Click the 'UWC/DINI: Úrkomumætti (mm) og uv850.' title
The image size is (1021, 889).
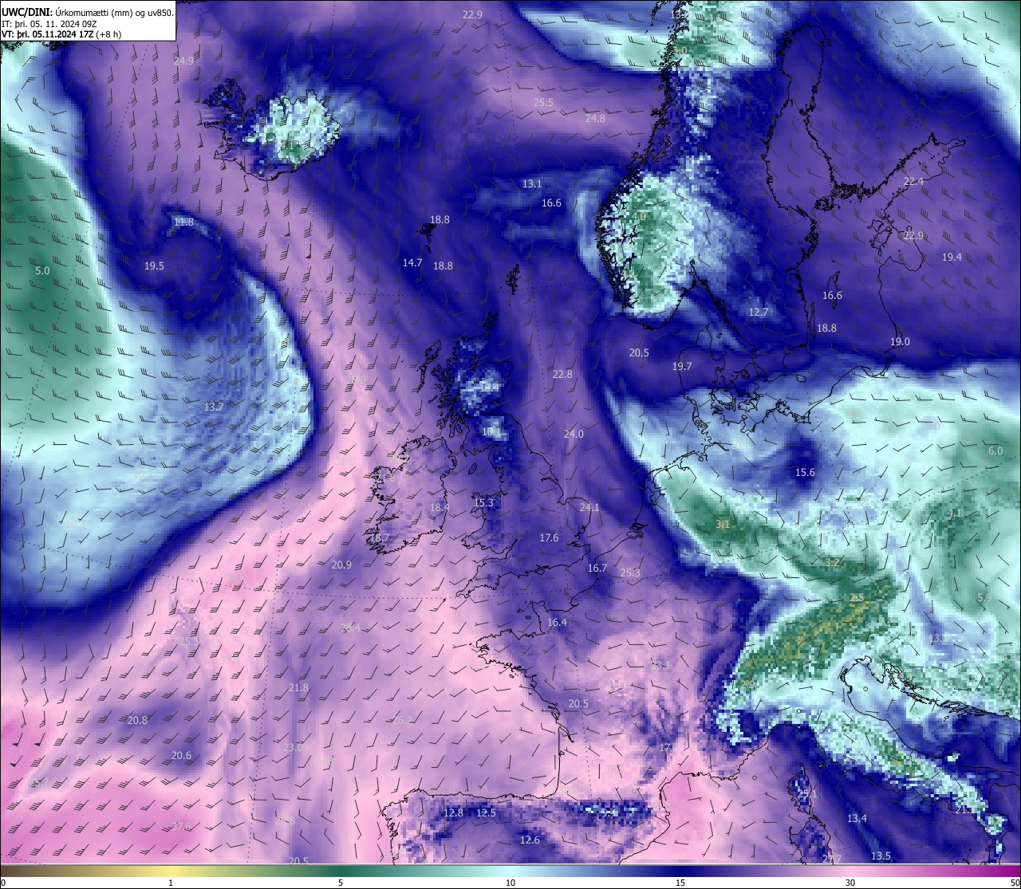click(x=88, y=12)
